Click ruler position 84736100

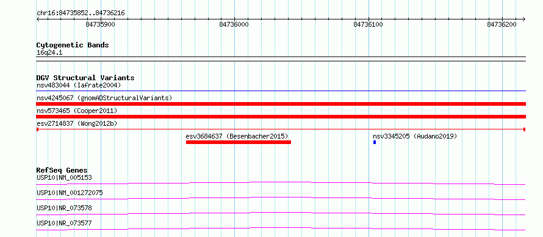(x=368, y=24)
